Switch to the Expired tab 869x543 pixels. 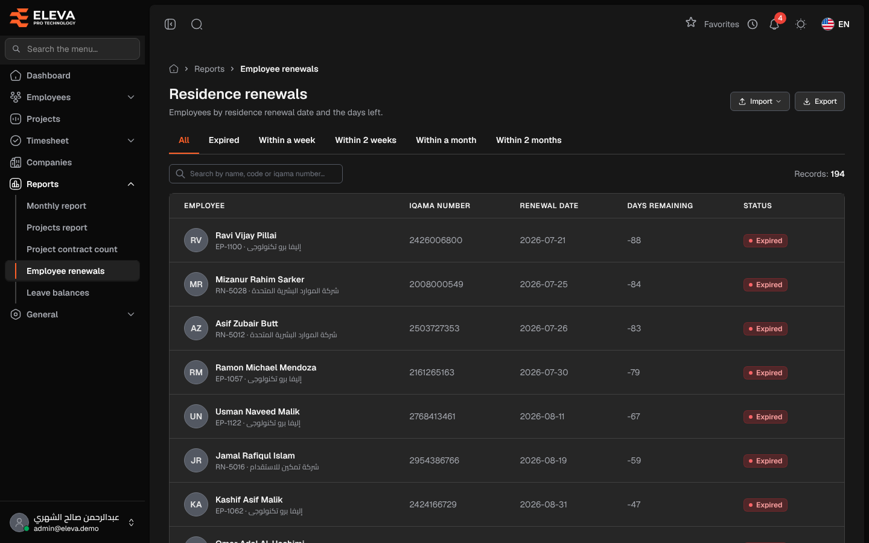click(x=224, y=140)
